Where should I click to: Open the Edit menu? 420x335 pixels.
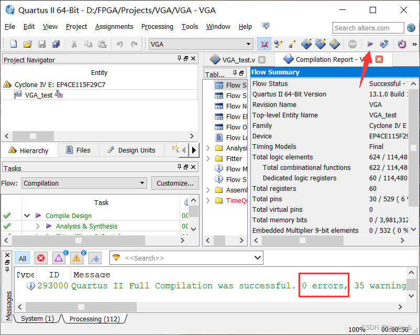[29, 27]
